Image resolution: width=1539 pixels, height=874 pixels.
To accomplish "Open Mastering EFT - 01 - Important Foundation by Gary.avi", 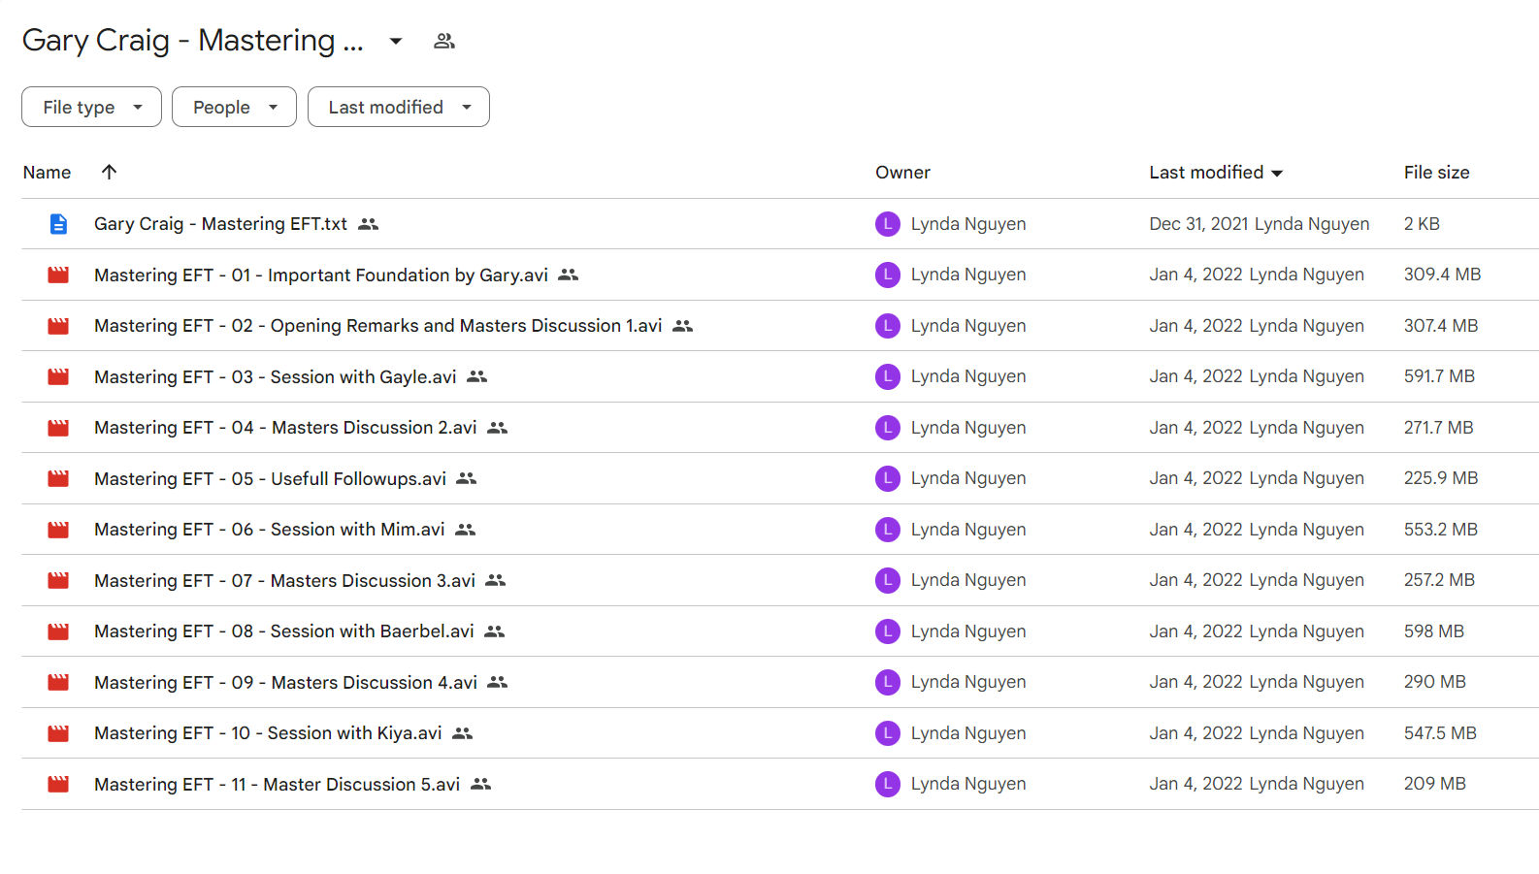I will tap(321, 275).
